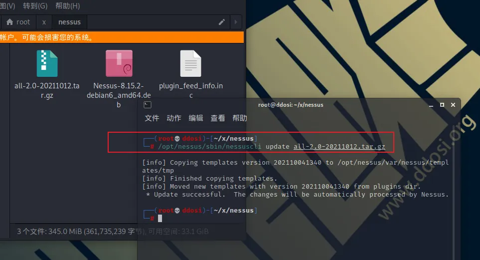The image size is (480, 260).
Task: Open the 转到(G) menu in file manager
Action: click(35, 6)
